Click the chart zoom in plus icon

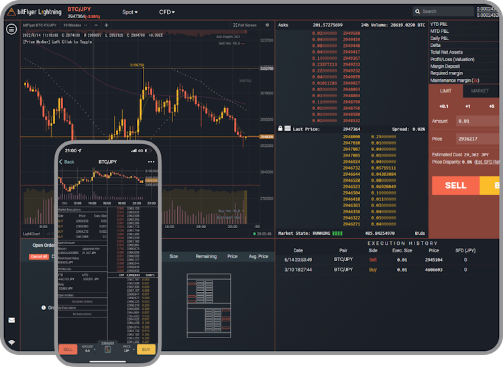pyautogui.click(x=106, y=25)
